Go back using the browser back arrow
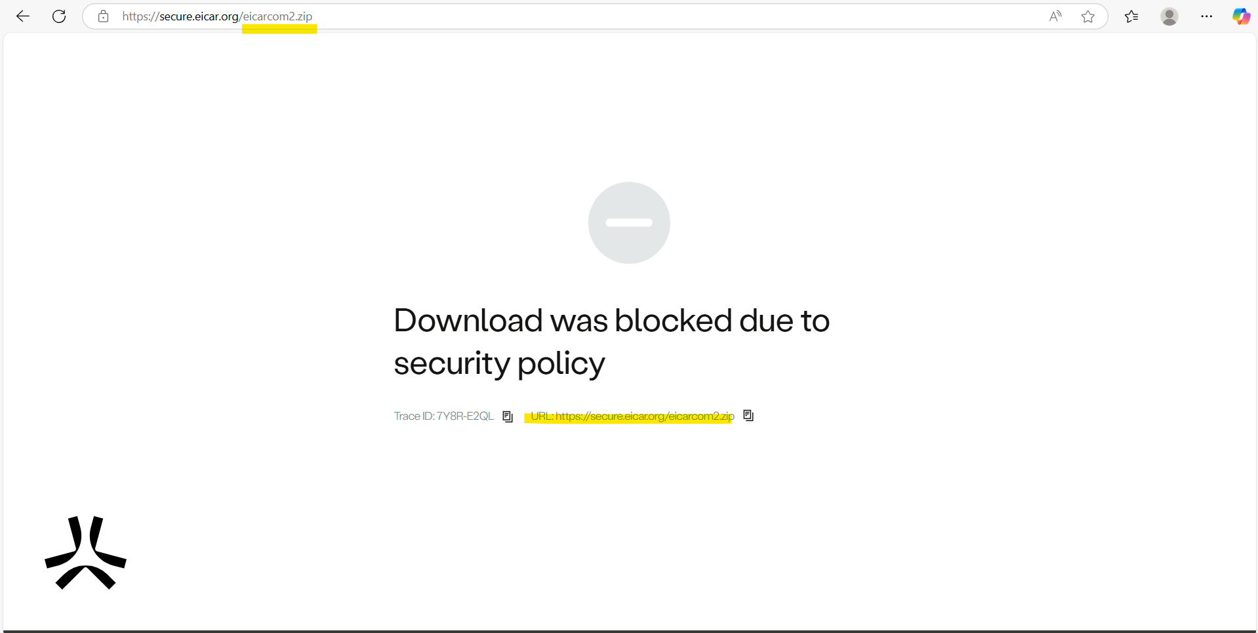Viewport: 1258px width, 633px height. (23, 16)
